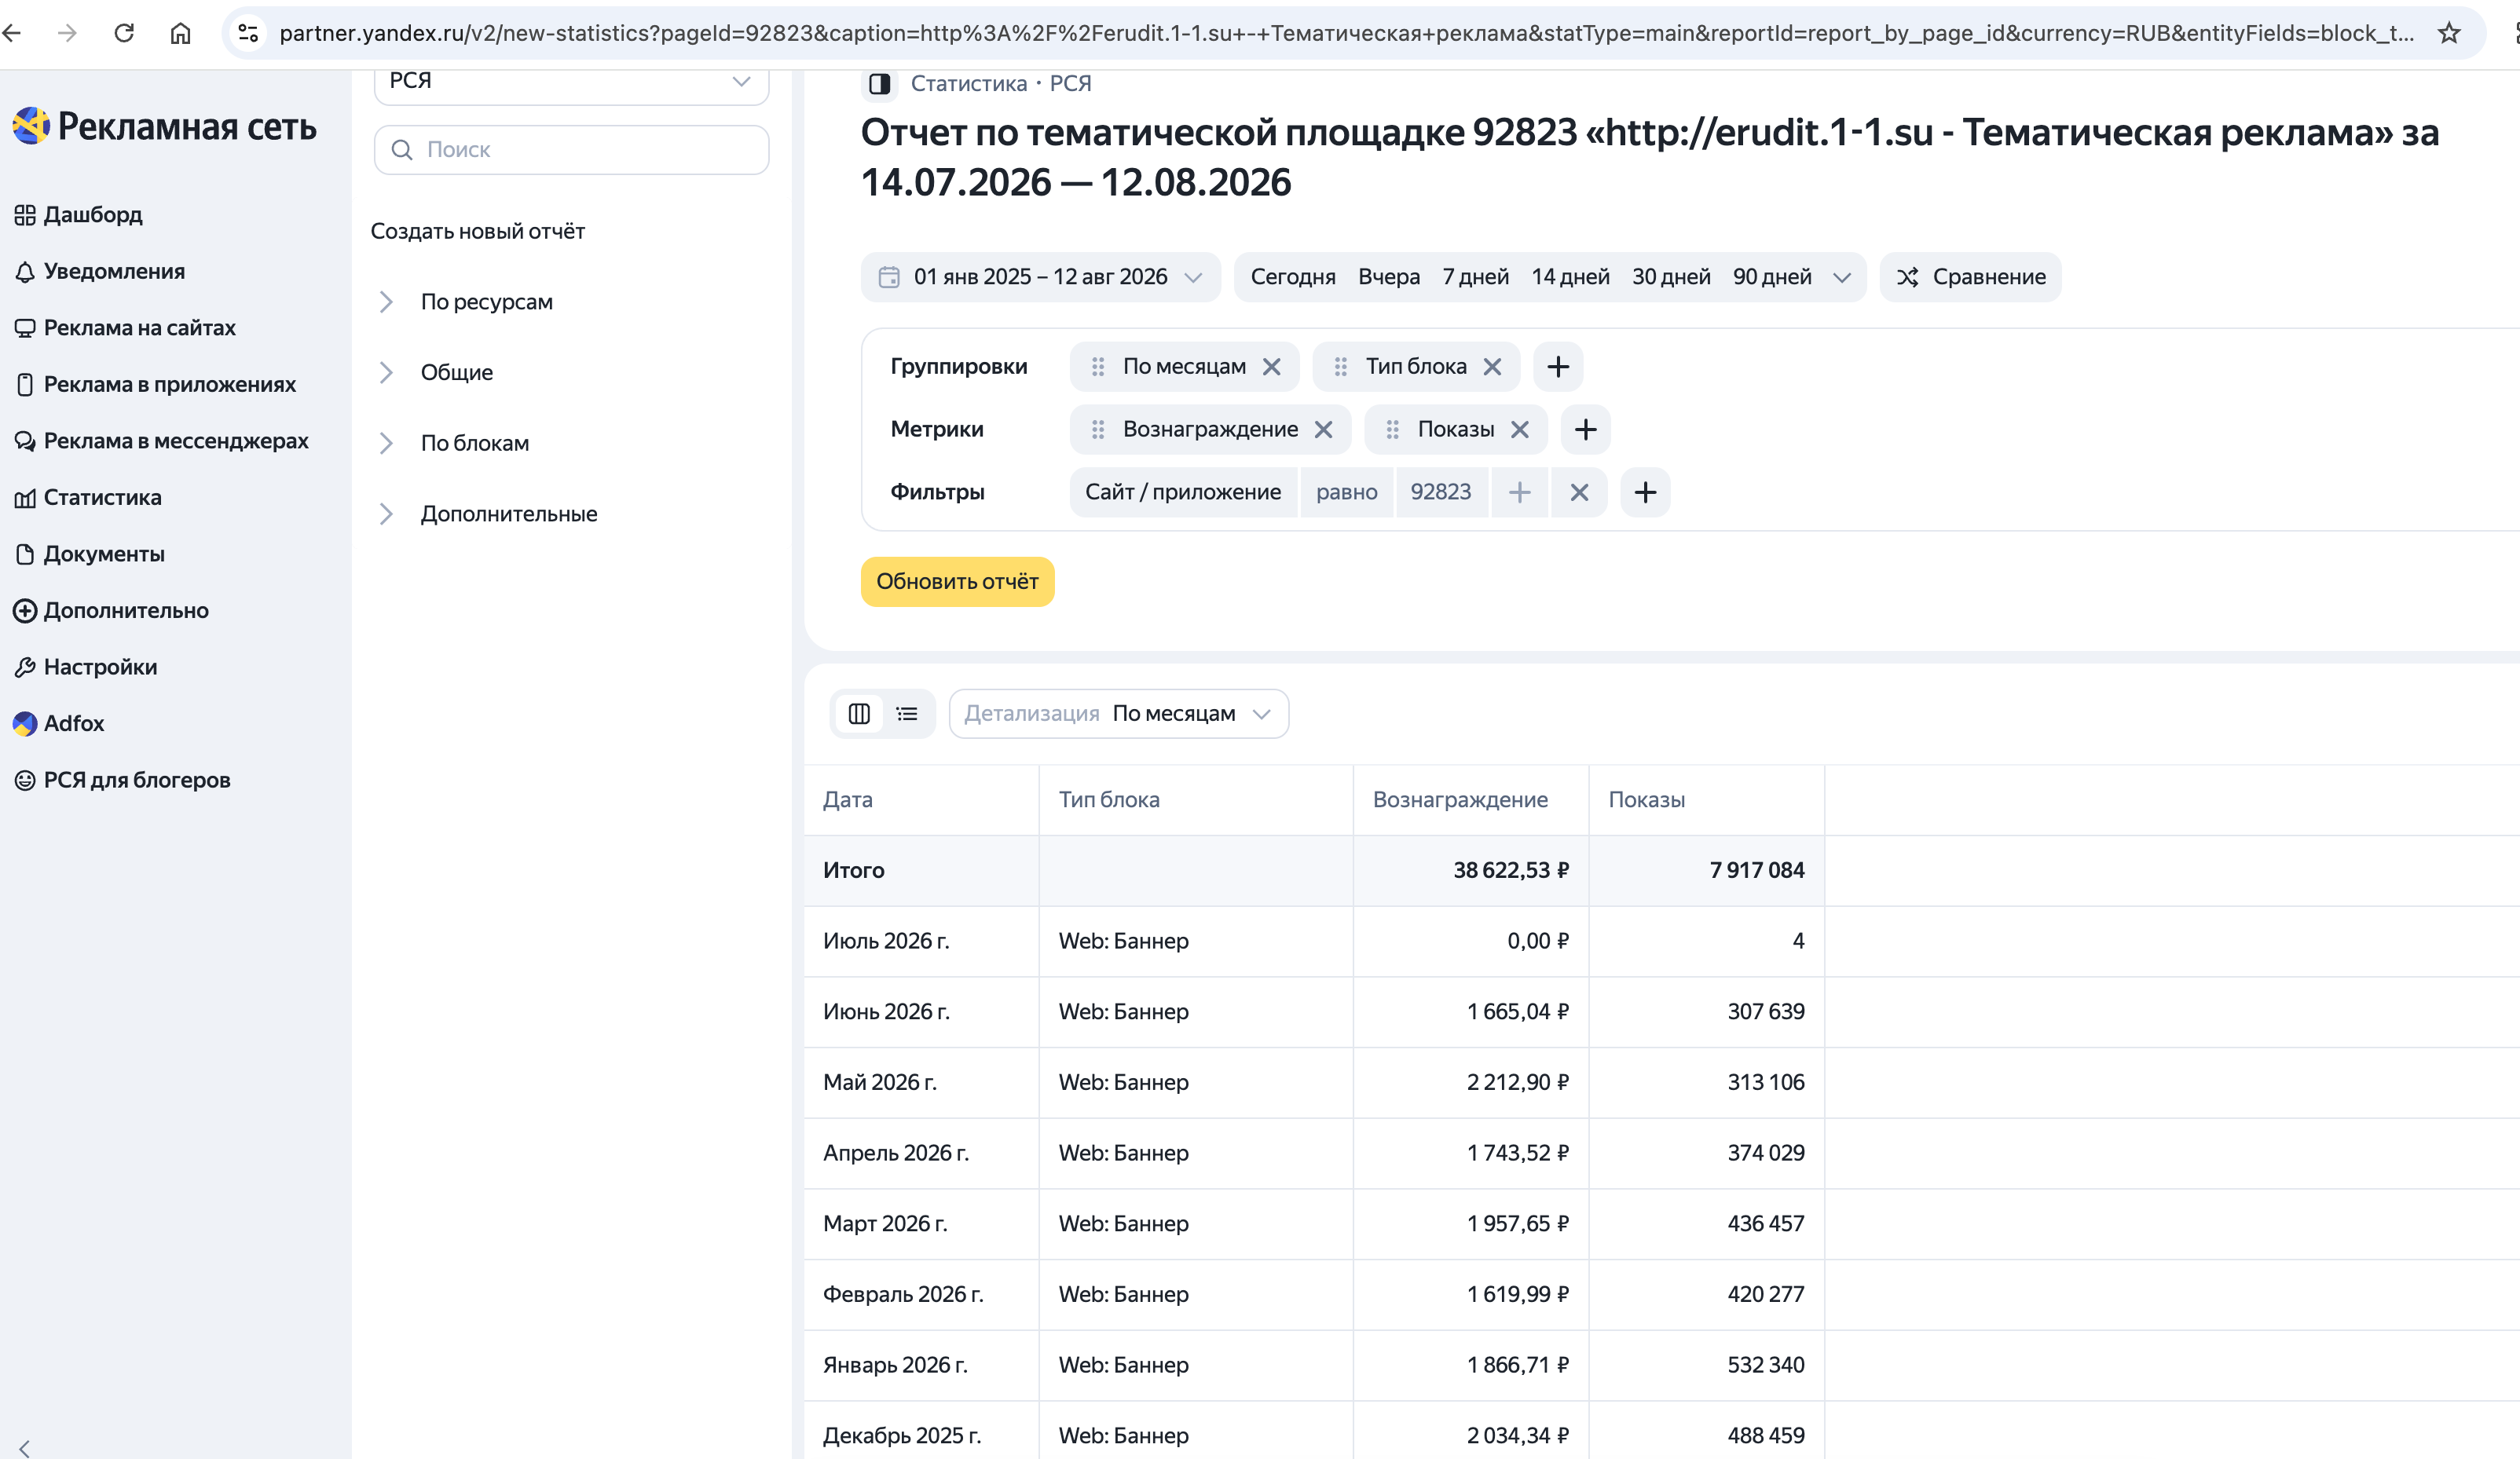
Task: Open the browser home icon
Action: click(180, 33)
